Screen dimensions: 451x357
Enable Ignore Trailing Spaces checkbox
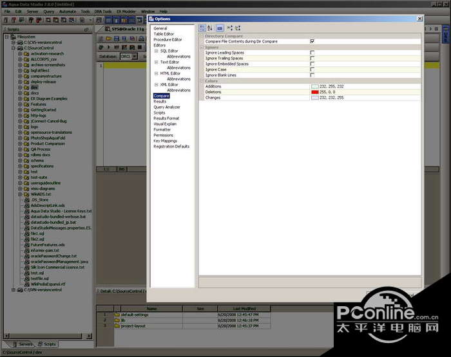click(x=312, y=59)
